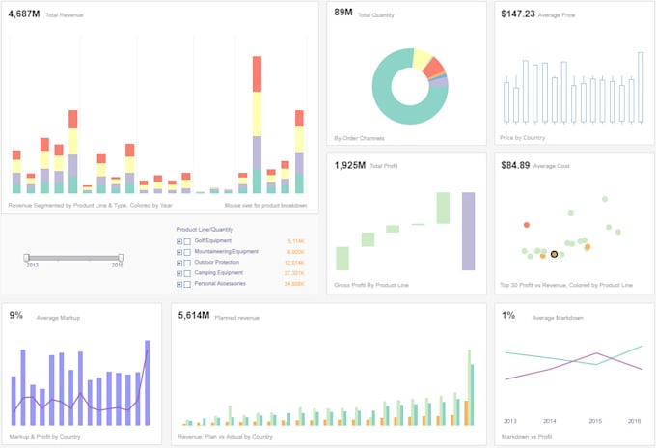Expand the Mountaineering Equipment plus icon

click(x=179, y=252)
